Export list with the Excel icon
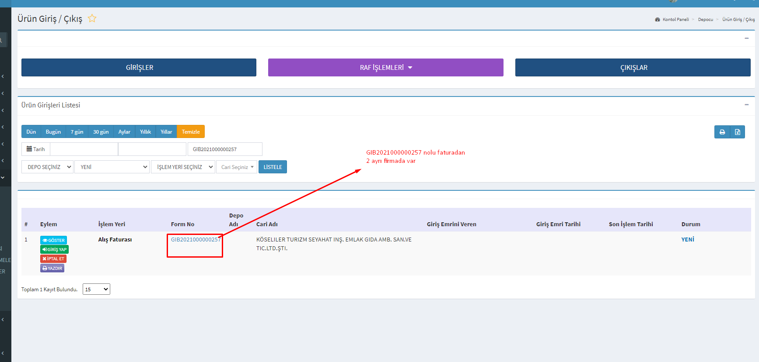This screenshot has height=362, width=759. tap(738, 132)
